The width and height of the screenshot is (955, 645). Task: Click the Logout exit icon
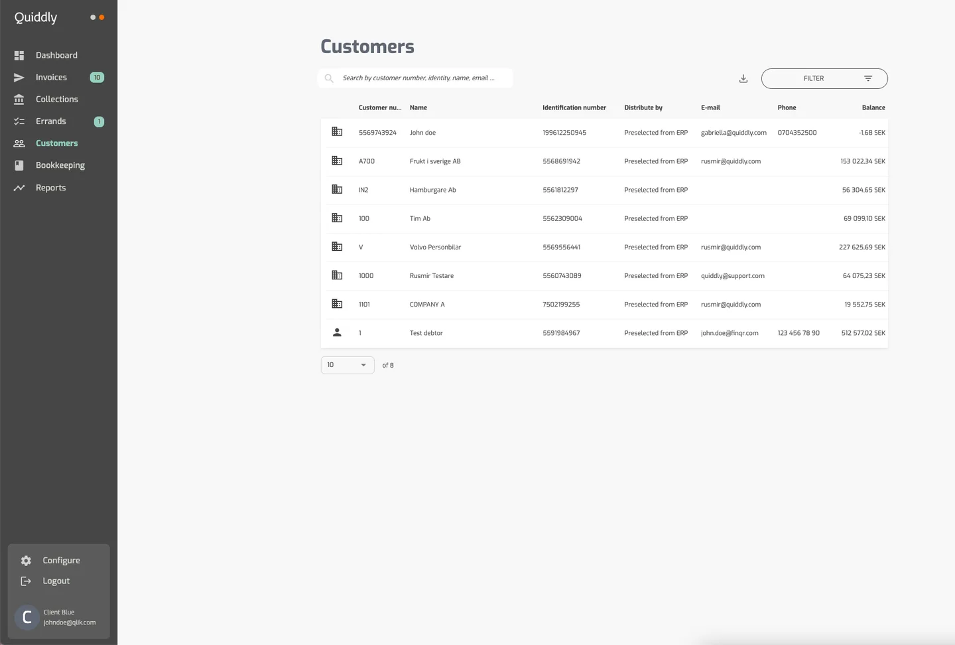26,581
